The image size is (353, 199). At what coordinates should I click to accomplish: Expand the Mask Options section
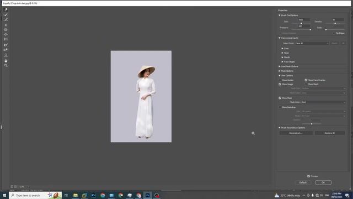[x=280, y=71]
